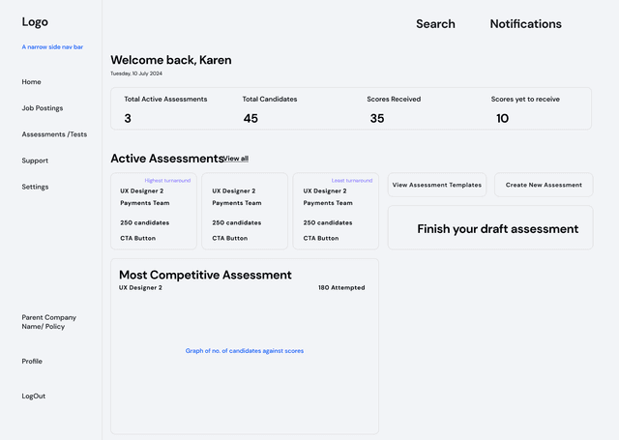Go to Job Postings page
The height and width of the screenshot is (440, 619).
tap(43, 108)
